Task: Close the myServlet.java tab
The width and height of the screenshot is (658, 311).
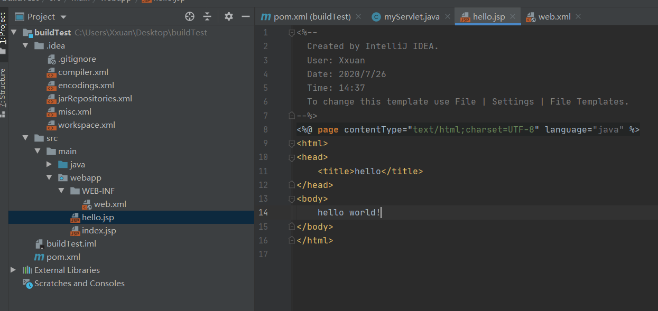Action: pyautogui.click(x=447, y=16)
